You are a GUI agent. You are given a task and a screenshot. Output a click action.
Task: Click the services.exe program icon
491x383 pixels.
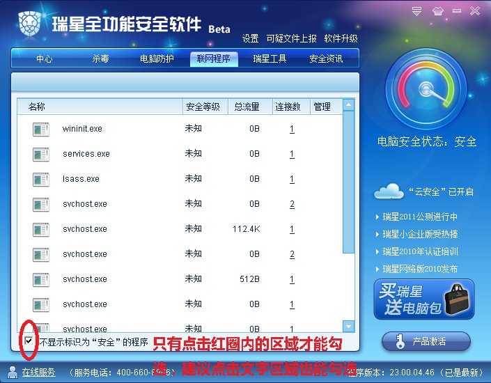(x=40, y=154)
